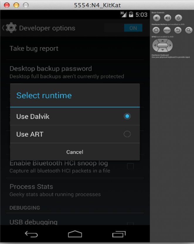Image resolution: width=194 pixels, height=244 pixels.
Task: Cancel the Select runtime dialog
Action: tap(75, 152)
